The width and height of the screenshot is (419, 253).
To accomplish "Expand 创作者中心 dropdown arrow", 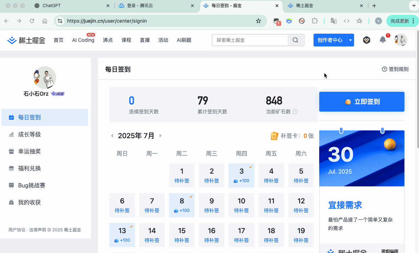I will click(x=350, y=40).
